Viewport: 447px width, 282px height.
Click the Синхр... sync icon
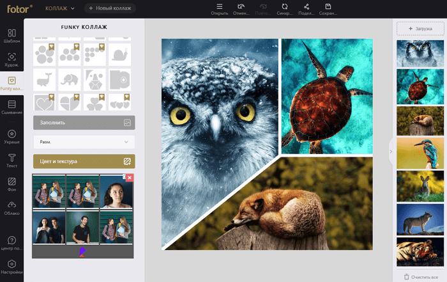point(284,10)
